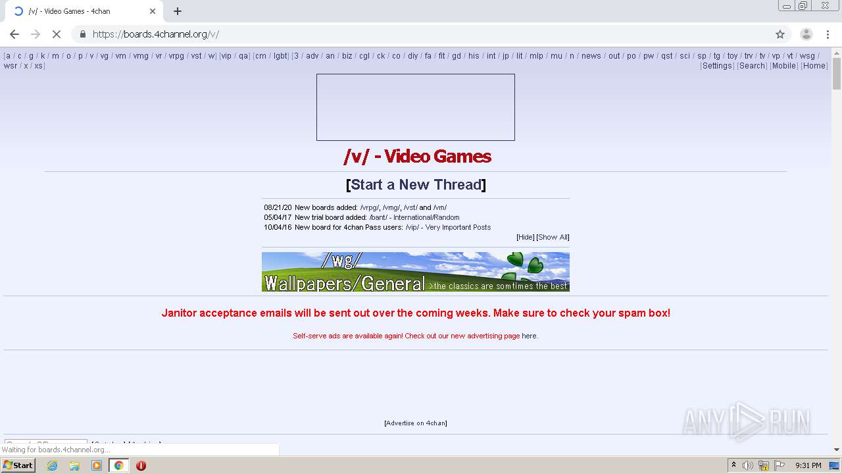Screen dimensions: 842x474
Task: Show hidden tray icons arrow
Action: tap(733, 465)
